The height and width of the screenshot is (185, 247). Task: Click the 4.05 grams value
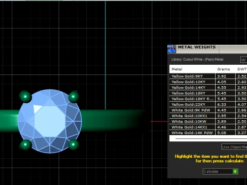[222, 82]
